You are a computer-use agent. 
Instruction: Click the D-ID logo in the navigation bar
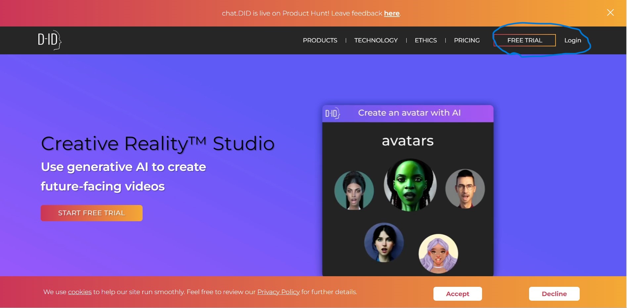[48, 40]
